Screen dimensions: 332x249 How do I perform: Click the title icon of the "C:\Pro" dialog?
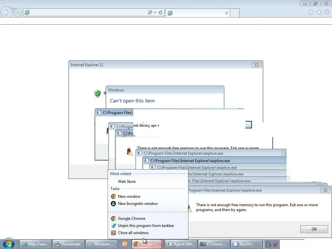[119, 133]
